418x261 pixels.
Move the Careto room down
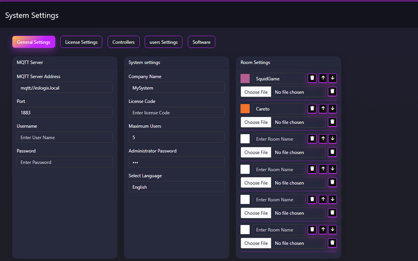pos(333,108)
